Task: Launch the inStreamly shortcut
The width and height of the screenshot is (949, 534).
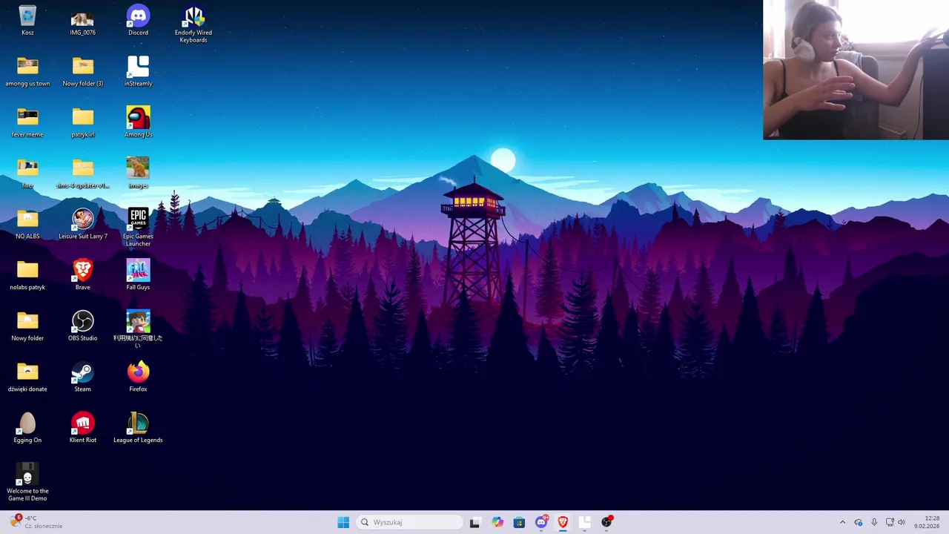Action: point(138,72)
